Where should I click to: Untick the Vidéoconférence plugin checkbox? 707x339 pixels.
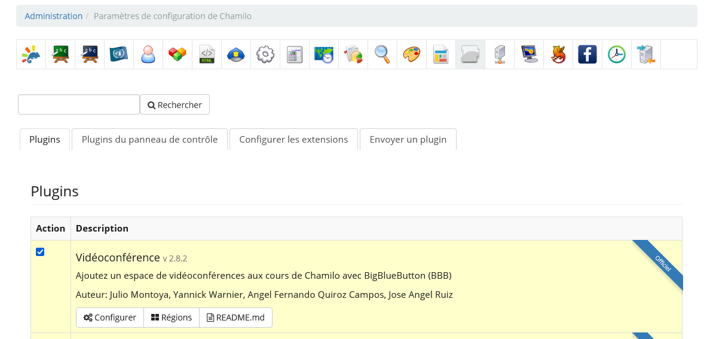pos(40,252)
